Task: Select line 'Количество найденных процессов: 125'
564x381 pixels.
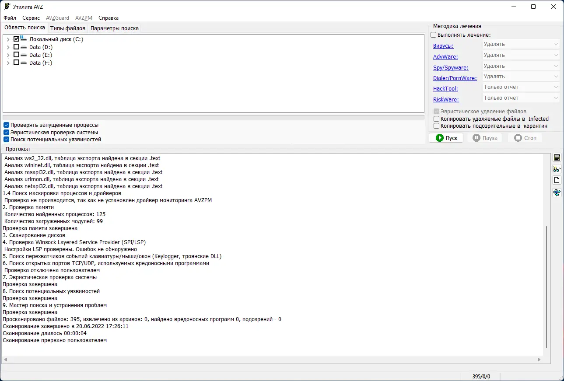Action: (x=55, y=214)
